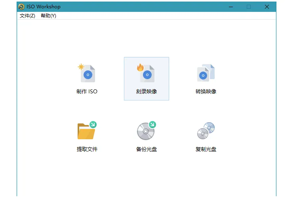The height and width of the screenshot is (197, 299).
Task: Start the 复制光盘 copy disc icon
Action: tap(206, 131)
